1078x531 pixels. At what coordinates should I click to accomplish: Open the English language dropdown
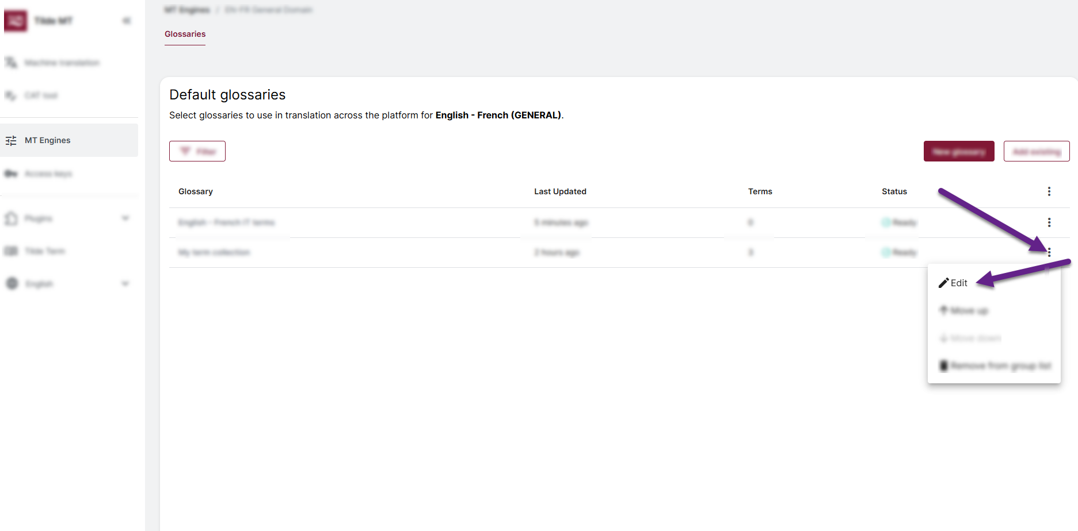tap(125, 283)
